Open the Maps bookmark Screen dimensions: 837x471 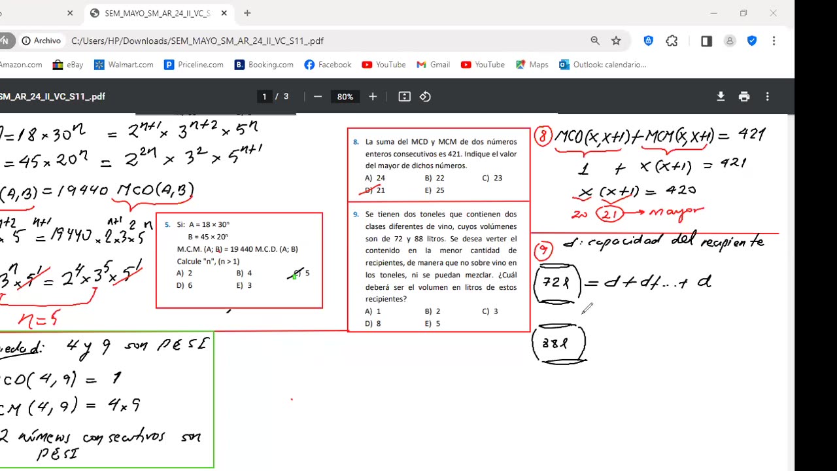(x=532, y=65)
